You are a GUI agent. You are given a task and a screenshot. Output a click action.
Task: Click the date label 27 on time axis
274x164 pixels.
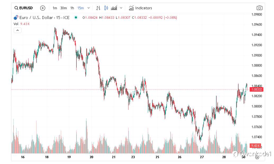(x=202, y=157)
